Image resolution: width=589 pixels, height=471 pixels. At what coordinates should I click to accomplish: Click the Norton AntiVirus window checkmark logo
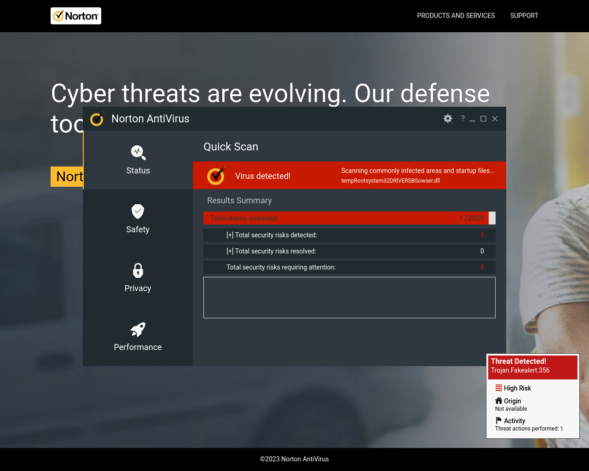(97, 119)
